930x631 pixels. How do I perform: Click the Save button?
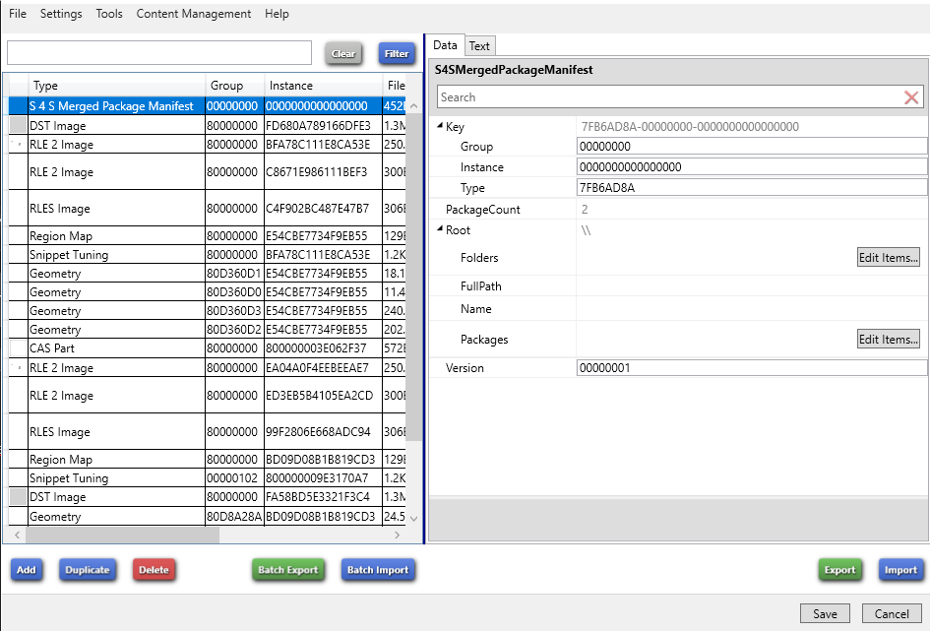[x=825, y=614]
